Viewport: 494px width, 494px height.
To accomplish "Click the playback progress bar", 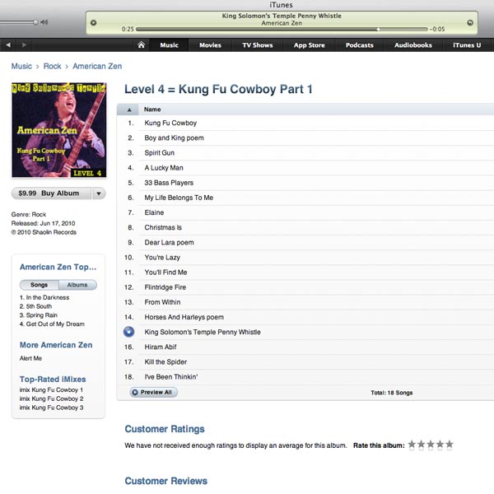I will (282, 30).
